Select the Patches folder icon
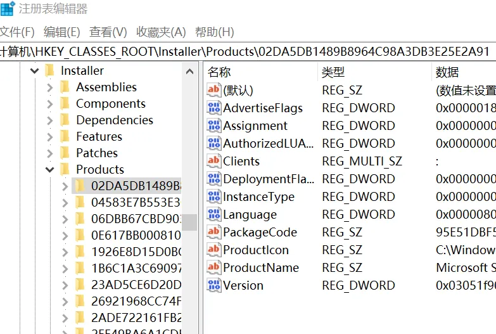This screenshot has height=334, width=496. (x=65, y=153)
